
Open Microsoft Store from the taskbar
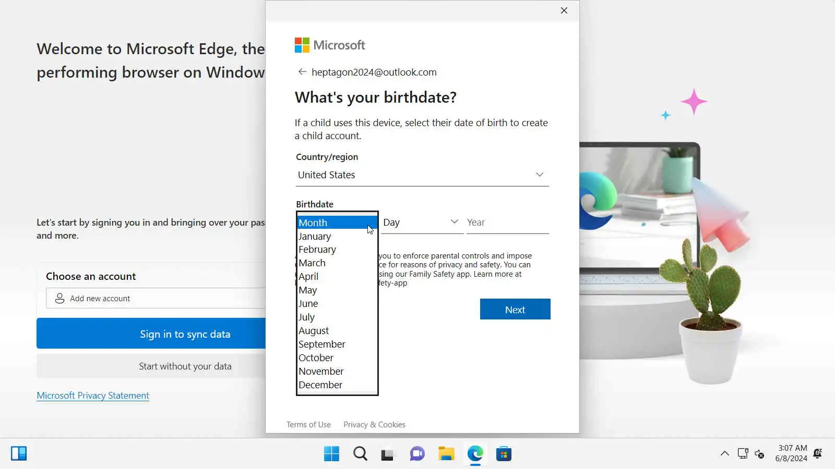point(504,454)
